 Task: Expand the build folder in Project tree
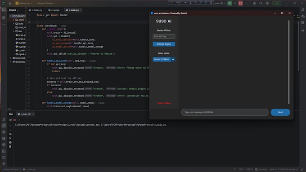[13, 23]
